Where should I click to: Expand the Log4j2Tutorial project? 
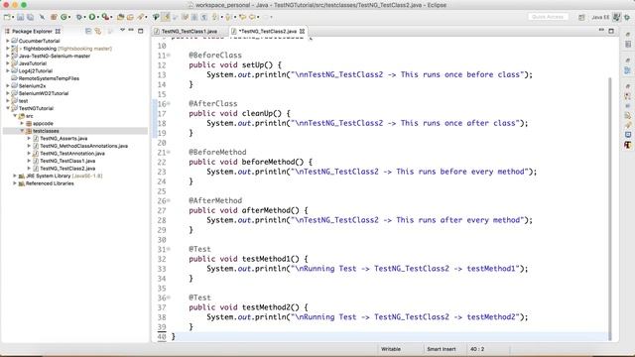(x=7, y=70)
